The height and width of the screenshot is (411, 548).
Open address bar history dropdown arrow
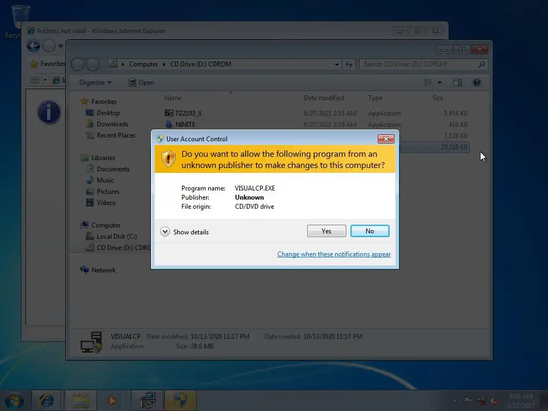[x=337, y=64]
